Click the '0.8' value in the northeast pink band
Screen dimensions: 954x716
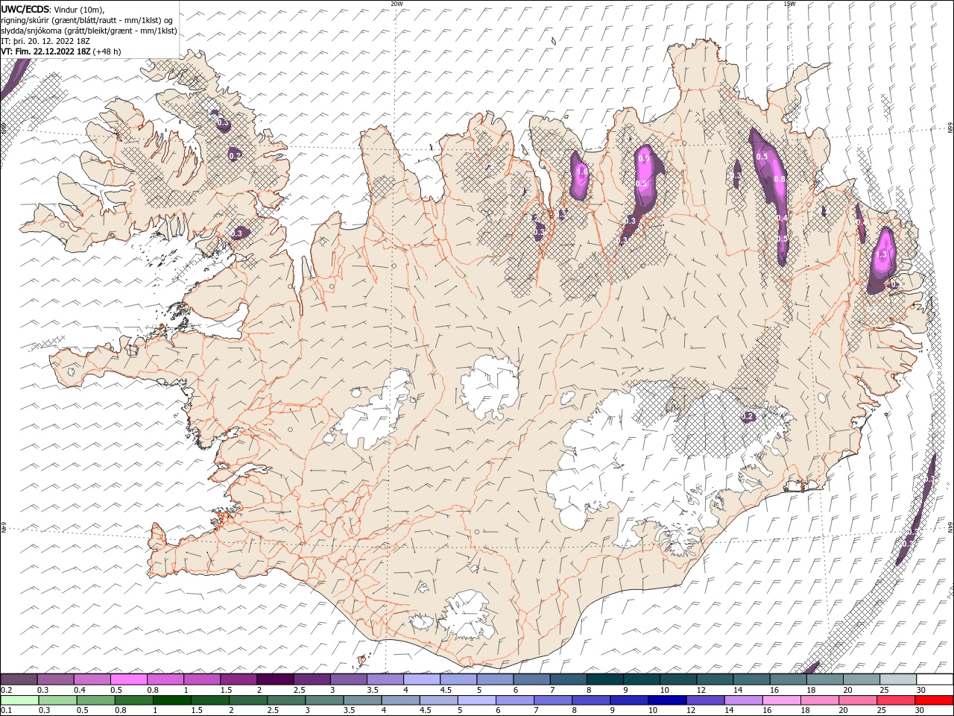point(780,179)
